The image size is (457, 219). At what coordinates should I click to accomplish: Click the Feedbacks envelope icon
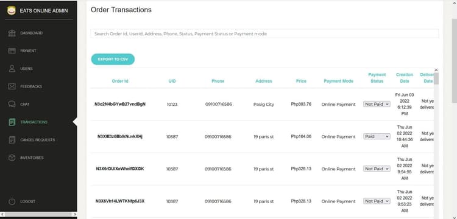tap(12, 86)
